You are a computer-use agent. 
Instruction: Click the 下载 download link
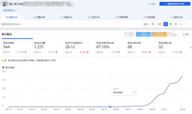[x=186, y=34]
